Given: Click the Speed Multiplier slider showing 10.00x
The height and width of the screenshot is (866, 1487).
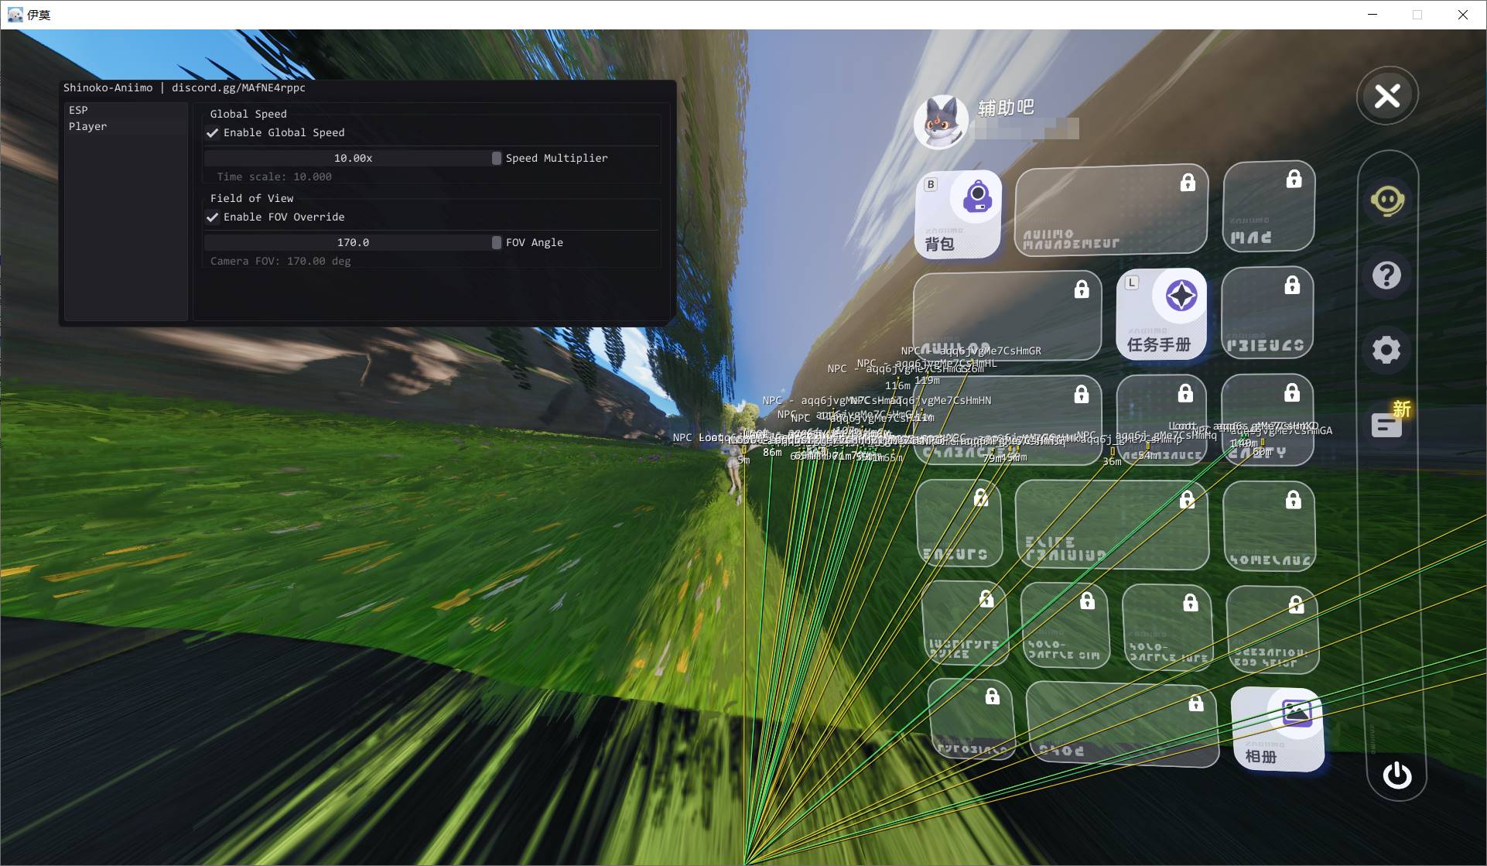Looking at the screenshot, I should pos(353,158).
